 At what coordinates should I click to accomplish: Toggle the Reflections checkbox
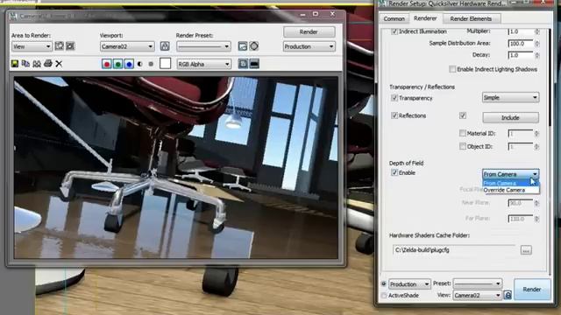pyautogui.click(x=394, y=115)
